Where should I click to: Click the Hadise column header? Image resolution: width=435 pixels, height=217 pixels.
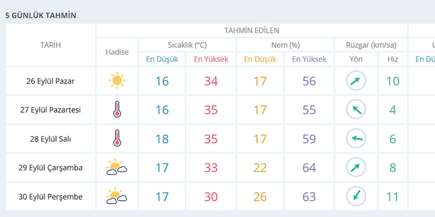tap(117, 52)
